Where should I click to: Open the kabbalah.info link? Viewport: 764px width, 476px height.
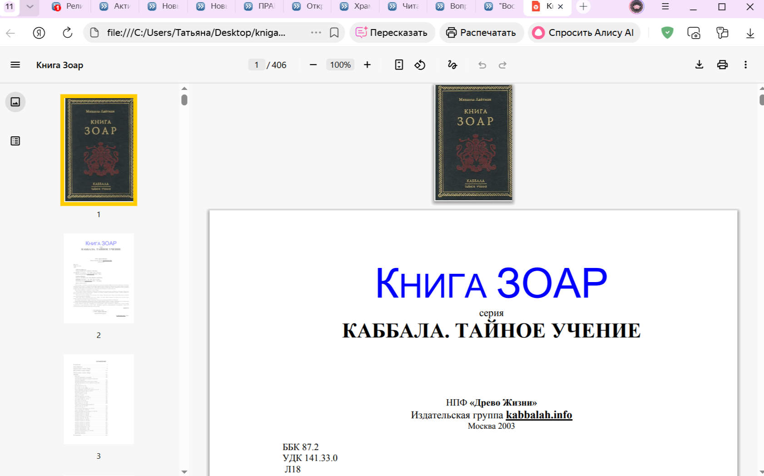click(539, 415)
